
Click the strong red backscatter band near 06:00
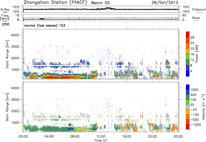click(63, 77)
